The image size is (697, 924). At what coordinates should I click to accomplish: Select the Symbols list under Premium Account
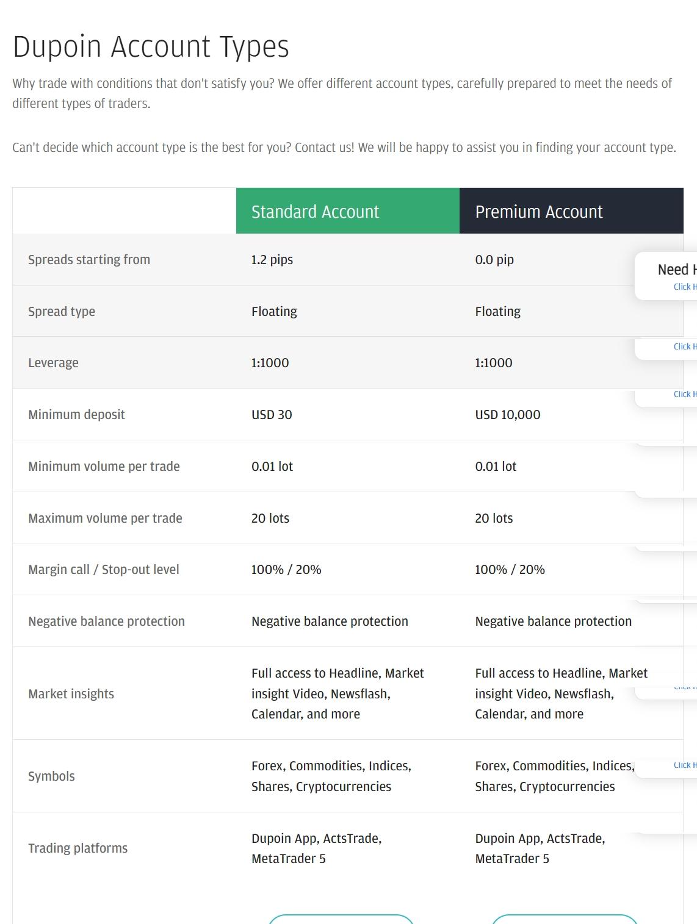pyautogui.click(x=555, y=776)
